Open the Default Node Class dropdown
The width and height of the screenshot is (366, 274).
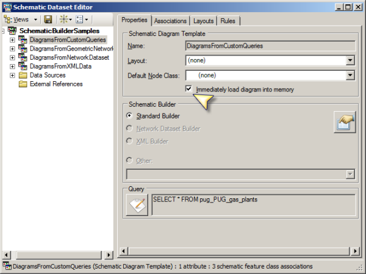350,75
